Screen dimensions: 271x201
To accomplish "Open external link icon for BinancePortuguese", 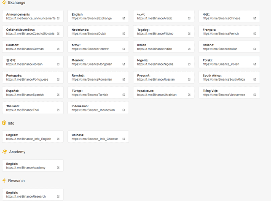I will coord(58,79).
